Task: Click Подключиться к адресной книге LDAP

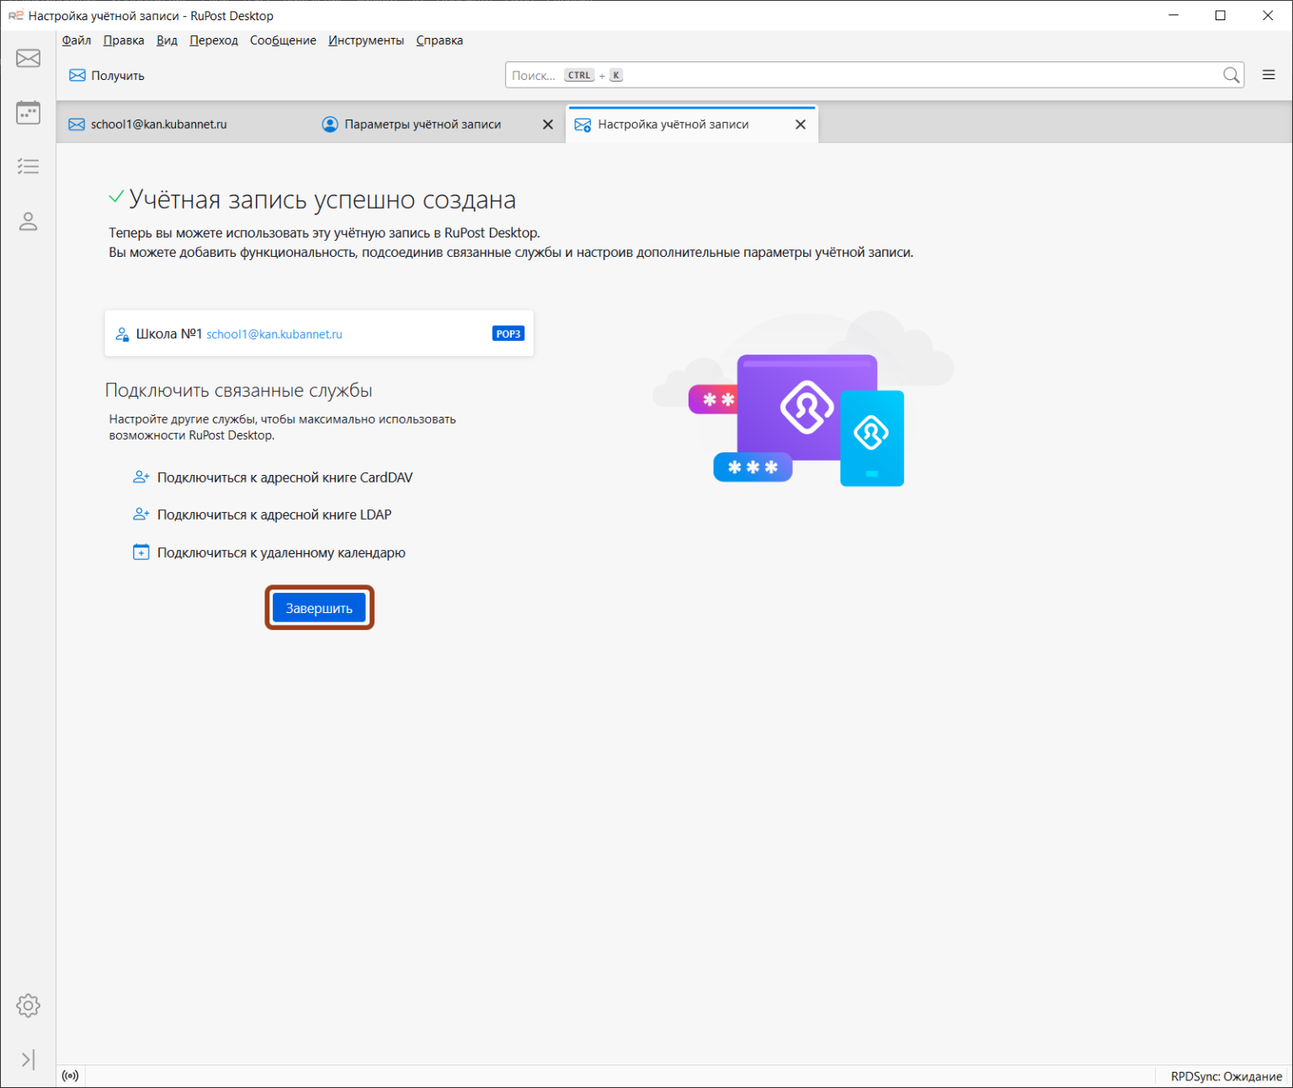Action: click(274, 515)
